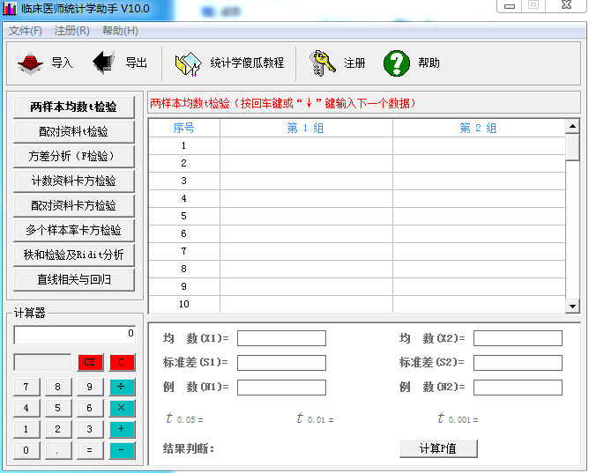
Task: Click row number 3 in 序号 column
Action: (184, 181)
